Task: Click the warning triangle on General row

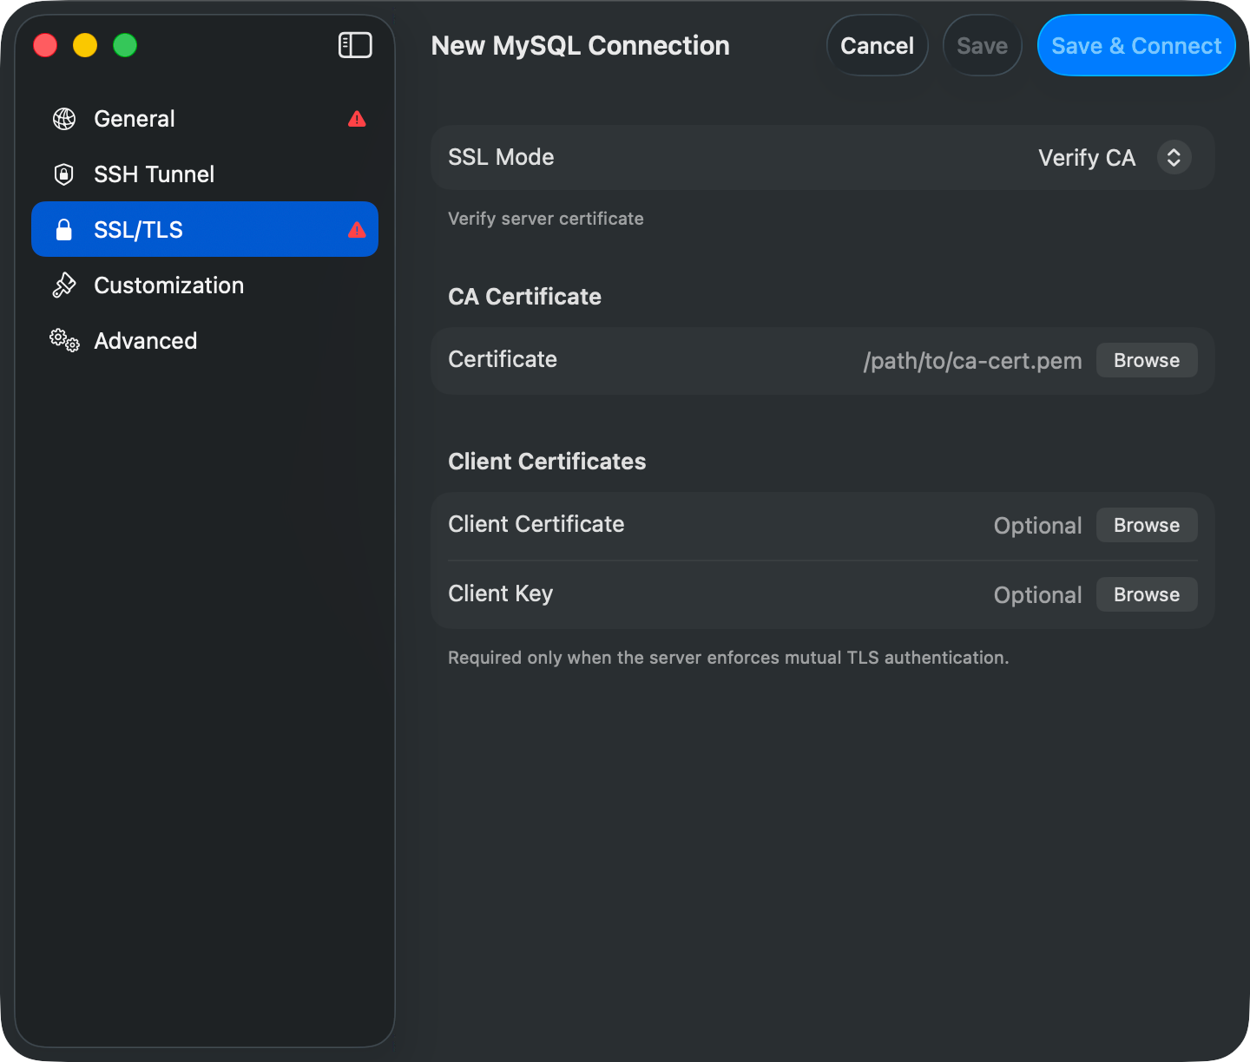Action: (x=357, y=119)
